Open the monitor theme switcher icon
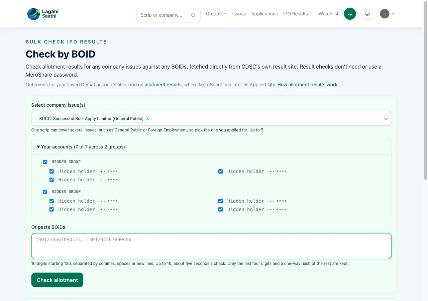 coord(367,14)
